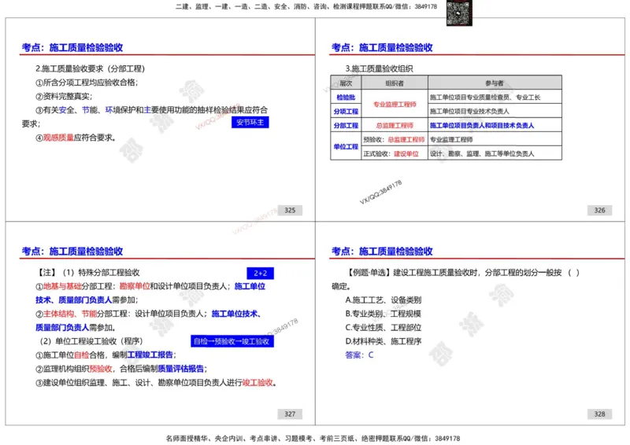
Task: Click the '层次' table header
Action: 346,83
